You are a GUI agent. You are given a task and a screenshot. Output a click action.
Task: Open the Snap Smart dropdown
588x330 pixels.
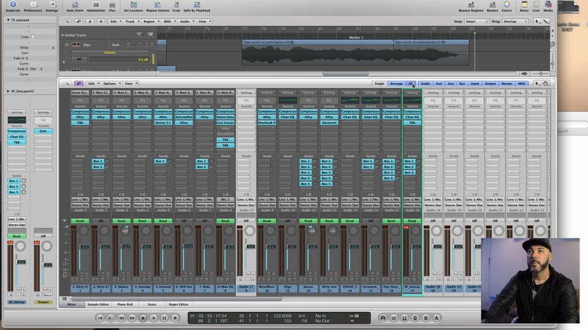click(477, 21)
